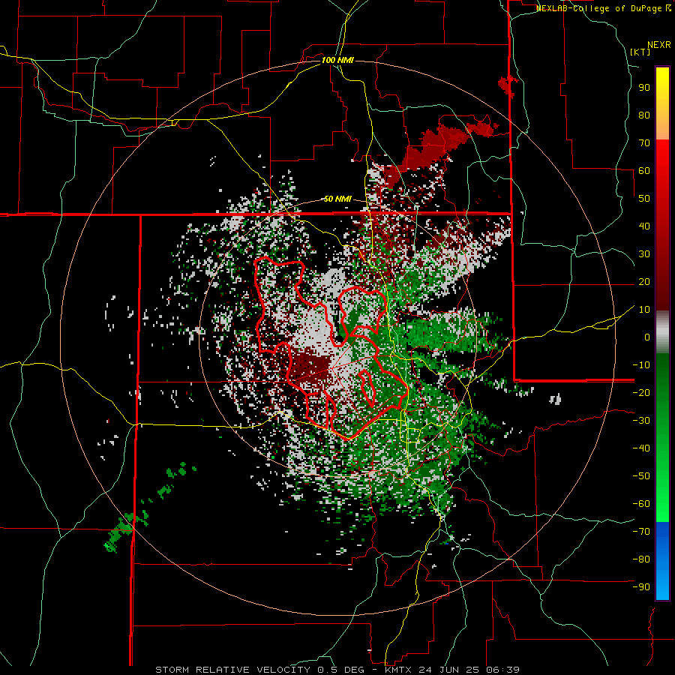Select the 50 knot scale value
This screenshot has height=675, width=675.
click(644, 199)
